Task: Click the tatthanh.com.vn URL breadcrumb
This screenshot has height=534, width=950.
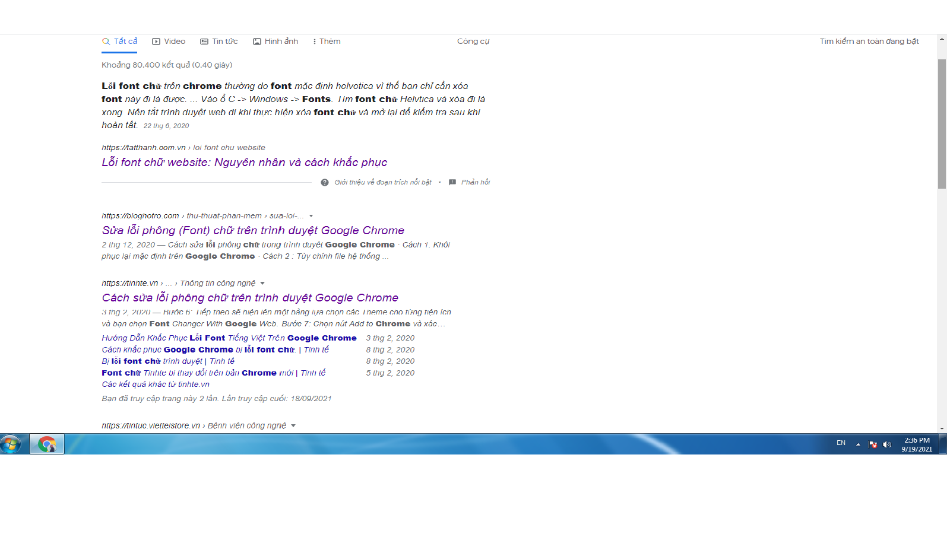Action: [x=183, y=148]
